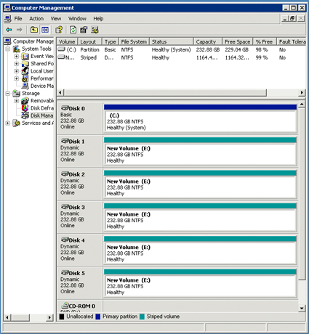Viewport: 309px width, 334px height.
Task: Click the console icon left of File menu
Action: coord(8,19)
